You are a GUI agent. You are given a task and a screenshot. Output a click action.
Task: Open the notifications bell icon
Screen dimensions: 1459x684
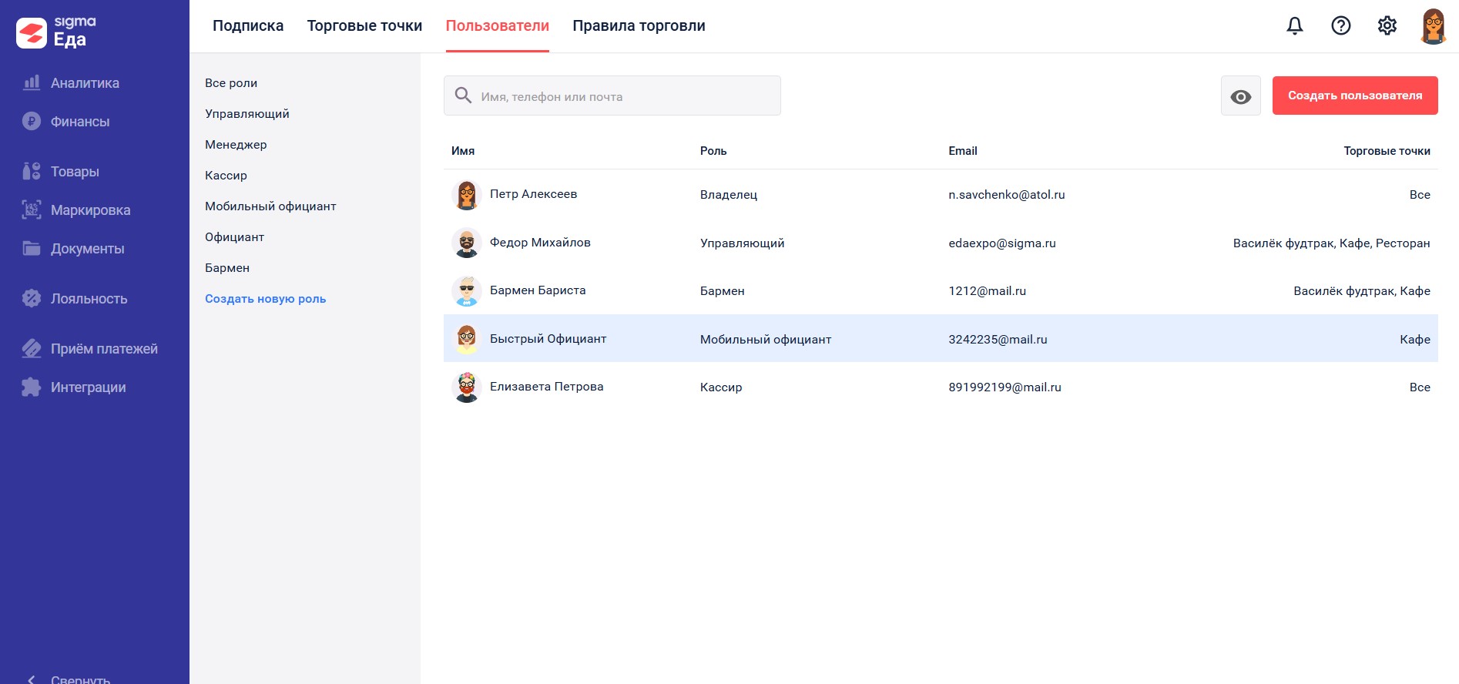(x=1295, y=26)
